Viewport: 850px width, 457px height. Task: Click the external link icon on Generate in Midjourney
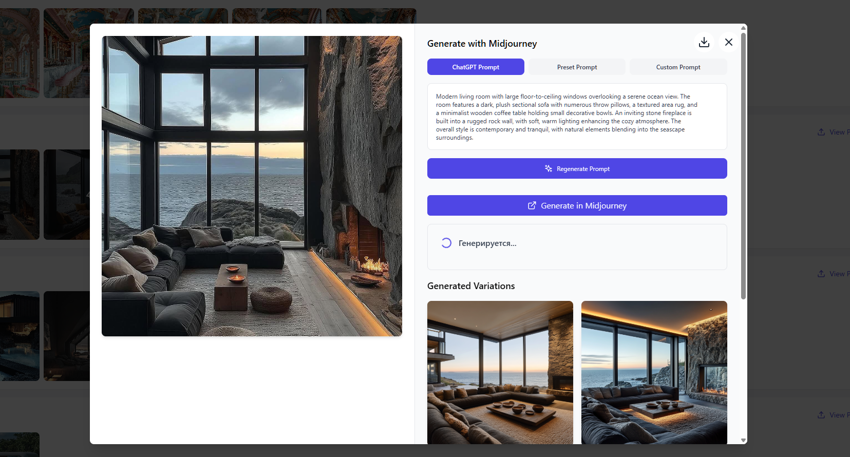(x=532, y=205)
